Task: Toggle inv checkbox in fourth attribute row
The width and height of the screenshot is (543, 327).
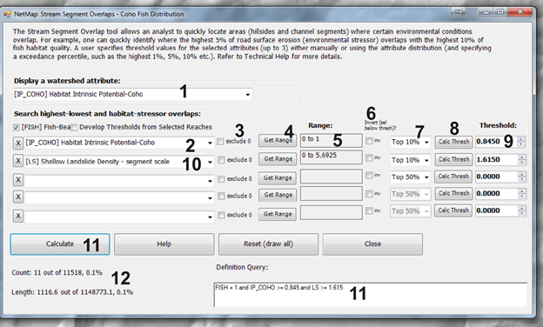Action: click(x=369, y=193)
